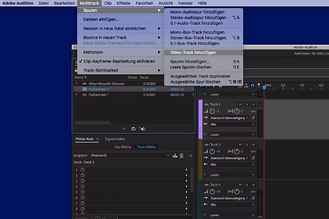
Task: Select Video-Track hinzufügen menu entry
Action: coord(203,52)
